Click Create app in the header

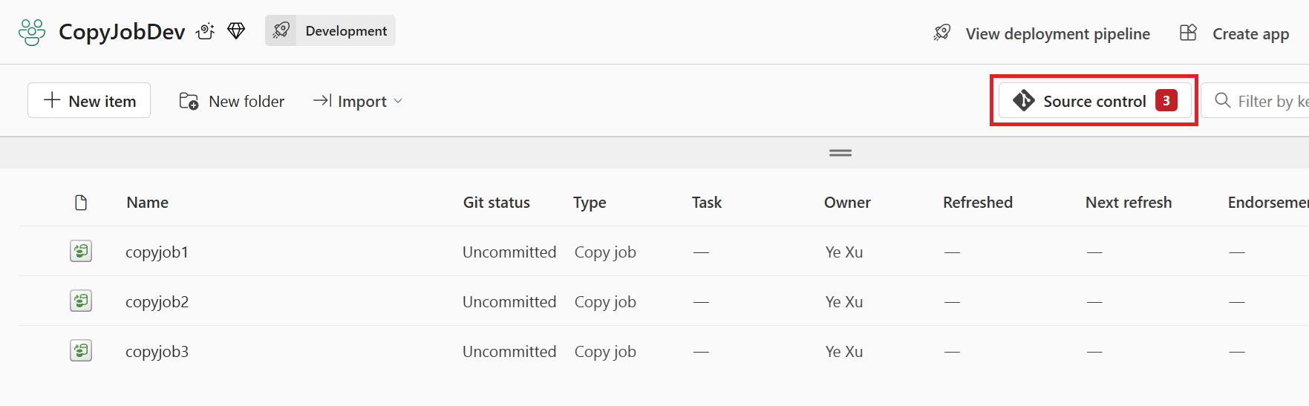1234,33
